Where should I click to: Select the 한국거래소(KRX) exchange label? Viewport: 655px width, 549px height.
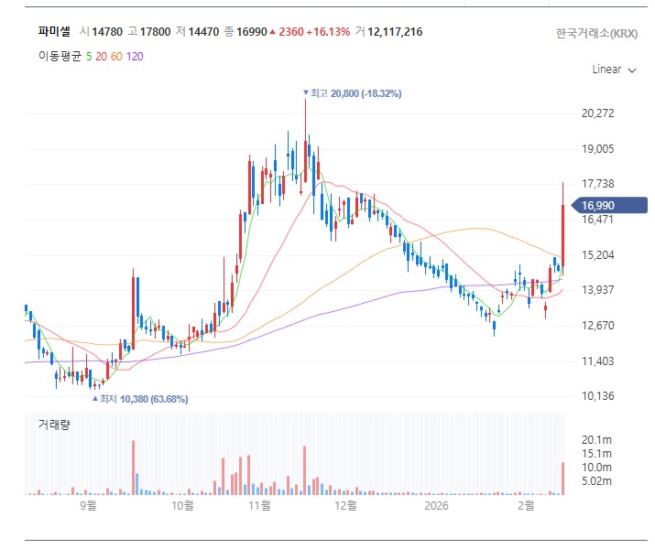[x=596, y=33]
